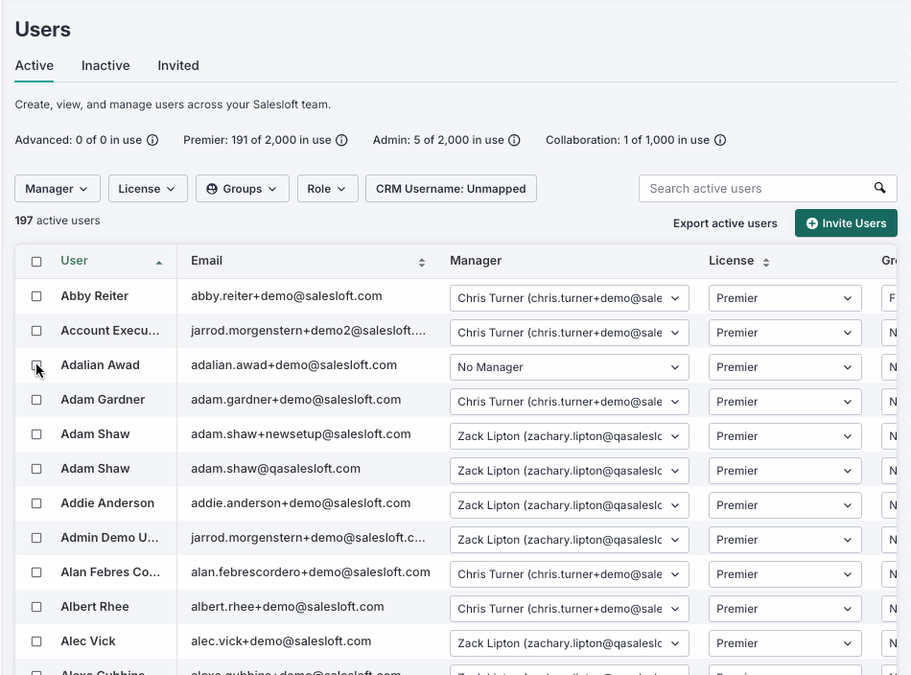911x675 pixels.
Task: Switch to the Active tab
Action: (35, 65)
